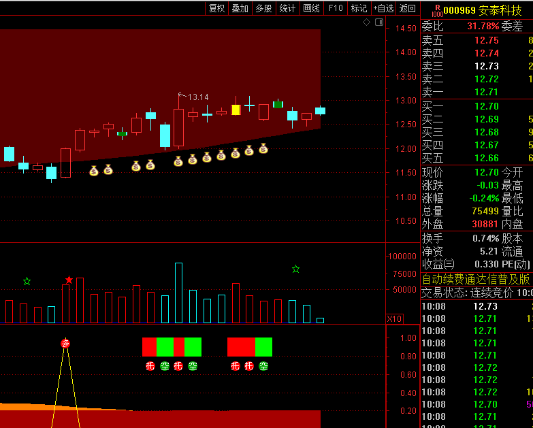The height and width of the screenshot is (428, 533).
Task: Click the 收益(三) value 0.330
Action: [x=487, y=264]
